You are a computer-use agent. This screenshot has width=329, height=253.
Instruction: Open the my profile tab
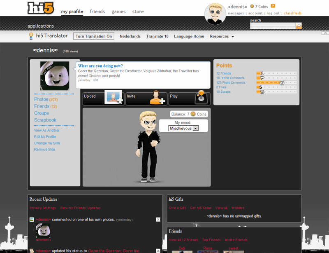72,12
